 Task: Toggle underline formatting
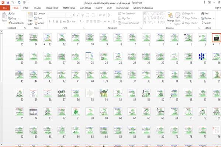tap(57, 21)
